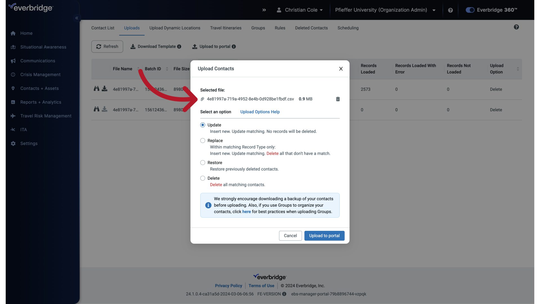Select Crisis Management in the sidebar
540x304 pixels.
[x=13, y=75]
